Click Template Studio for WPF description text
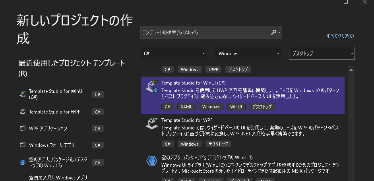 pos(250,131)
